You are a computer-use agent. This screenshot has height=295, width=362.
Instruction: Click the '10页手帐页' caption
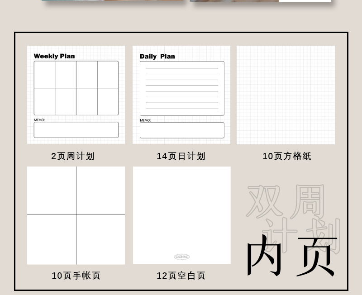tap(76, 276)
